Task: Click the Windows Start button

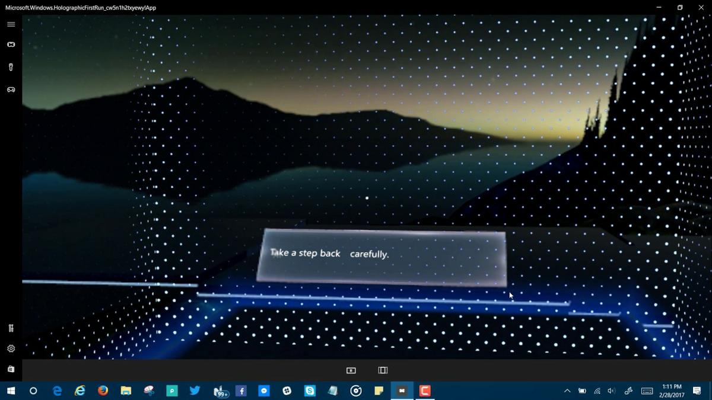Action: pos(11,391)
